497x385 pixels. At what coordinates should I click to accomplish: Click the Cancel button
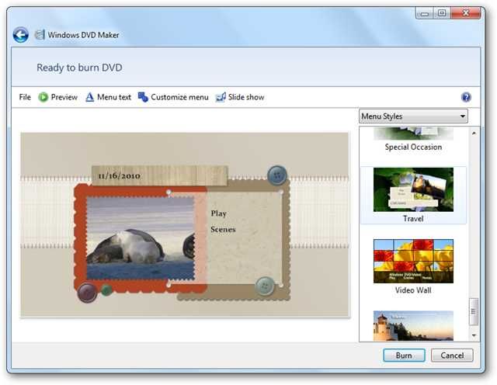pos(452,356)
